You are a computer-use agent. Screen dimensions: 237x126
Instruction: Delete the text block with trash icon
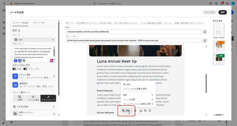click(x=136, y=111)
